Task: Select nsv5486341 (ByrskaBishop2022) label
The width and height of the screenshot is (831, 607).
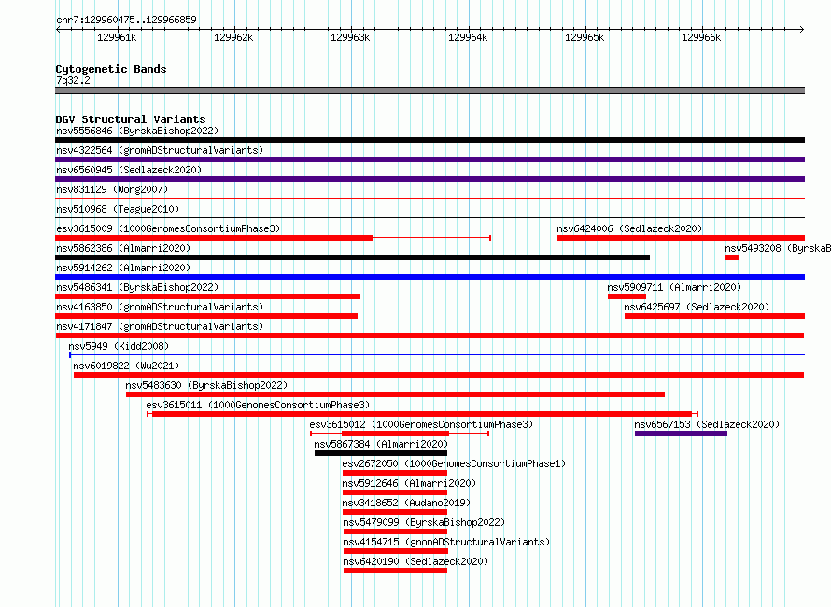Action: coord(137,287)
